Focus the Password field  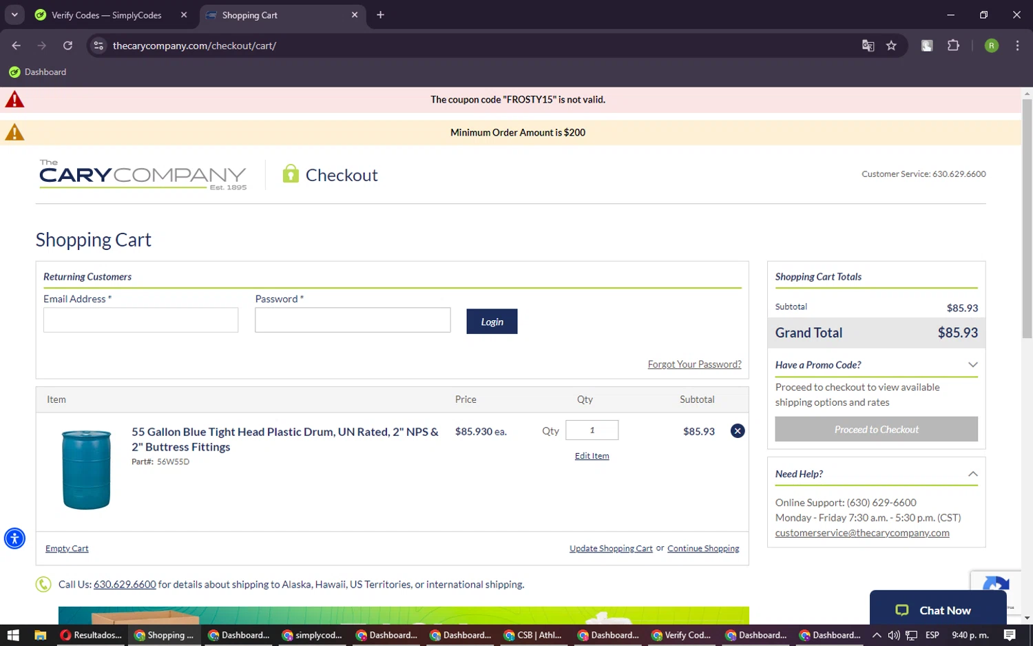tap(353, 320)
